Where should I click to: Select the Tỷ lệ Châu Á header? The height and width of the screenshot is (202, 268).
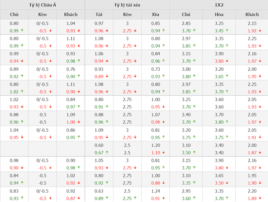tap(42, 5)
